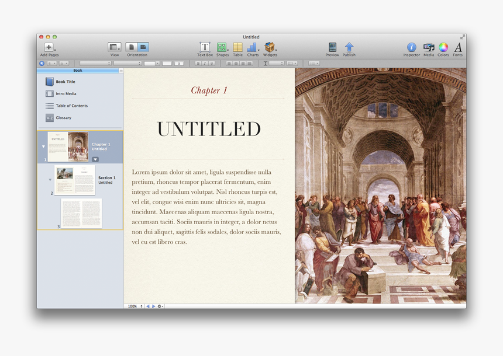Viewport: 503px width, 356px height.
Task: Open the line spacing popup
Action: [x=277, y=64]
